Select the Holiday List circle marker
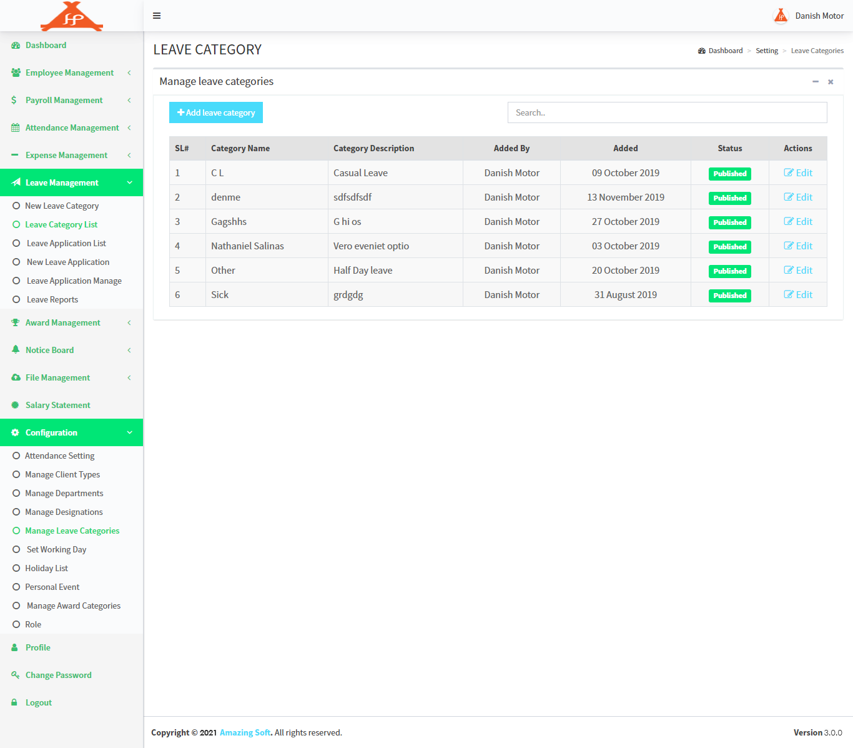The width and height of the screenshot is (853, 748). [16, 568]
